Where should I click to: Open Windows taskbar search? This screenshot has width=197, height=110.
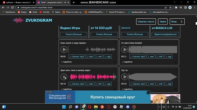point(70,107)
